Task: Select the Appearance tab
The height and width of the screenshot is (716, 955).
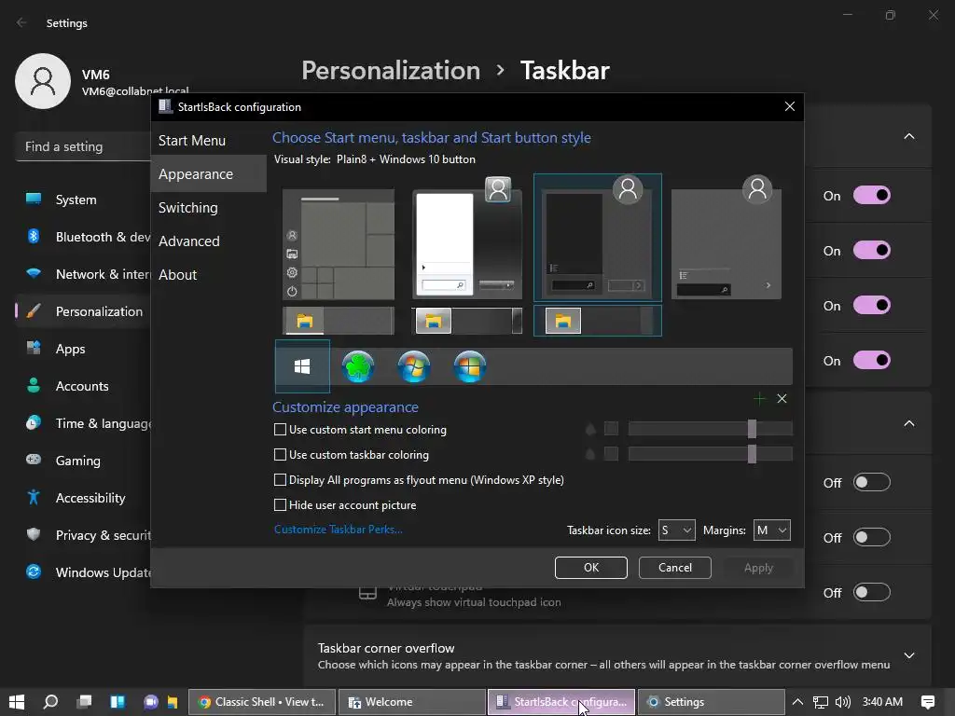Action: click(x=209, y=174)
